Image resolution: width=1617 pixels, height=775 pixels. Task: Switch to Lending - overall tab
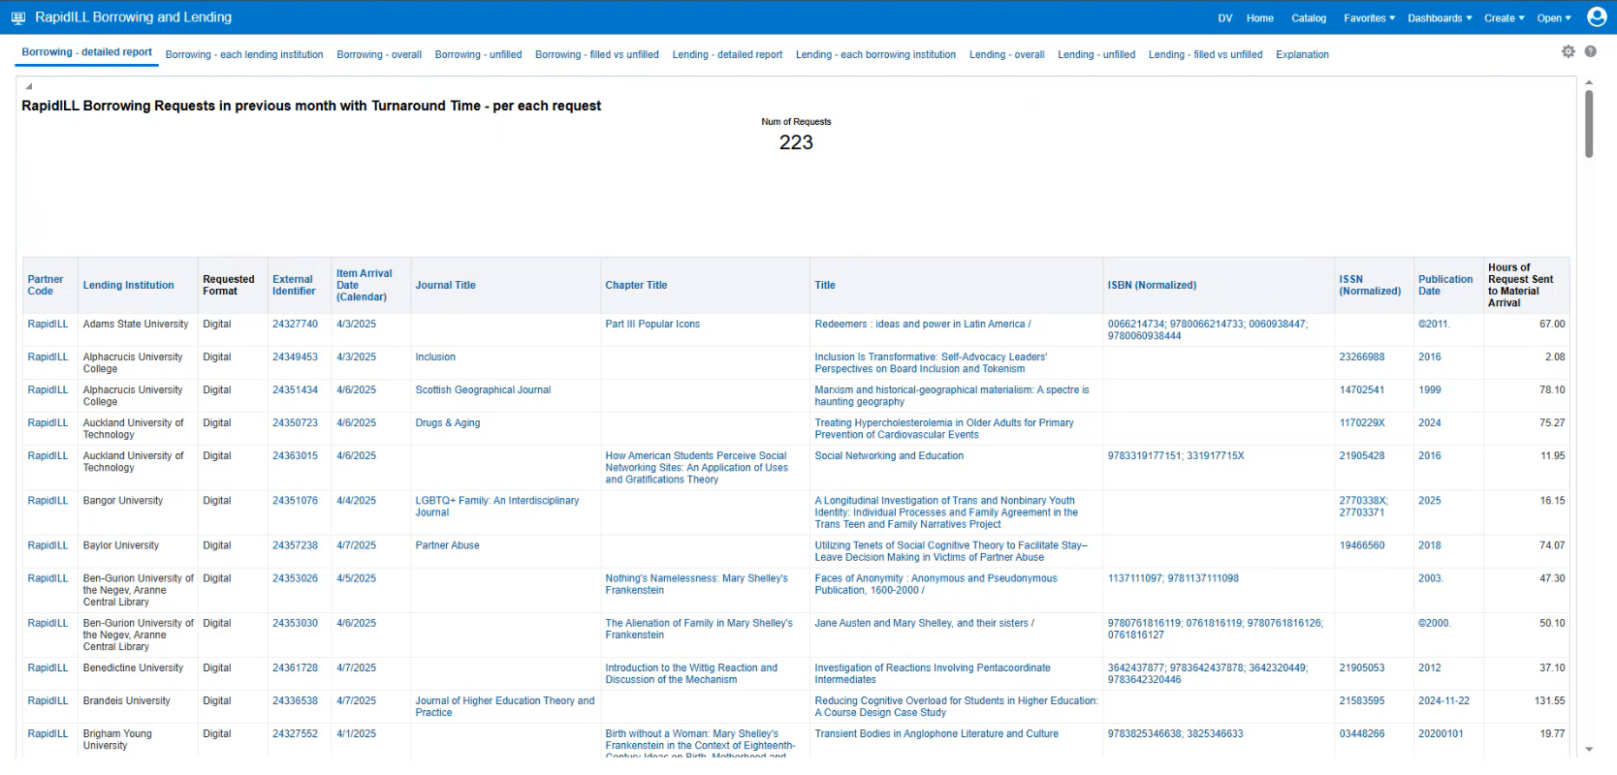[x=1006, y=55]
